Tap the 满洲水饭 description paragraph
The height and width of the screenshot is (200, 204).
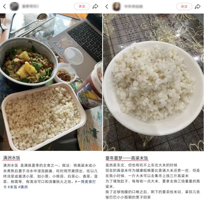[x=50, y=176]
